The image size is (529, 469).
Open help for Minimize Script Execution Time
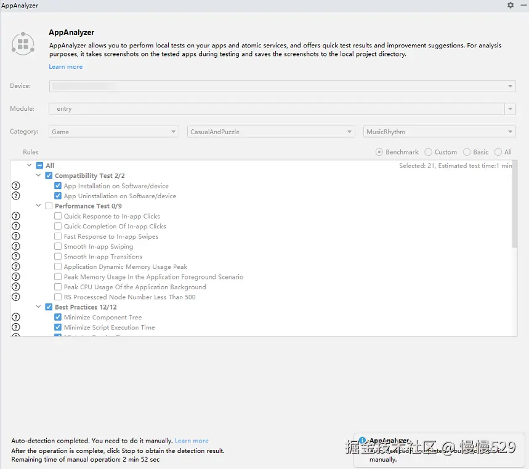click(x=16, y=327)
